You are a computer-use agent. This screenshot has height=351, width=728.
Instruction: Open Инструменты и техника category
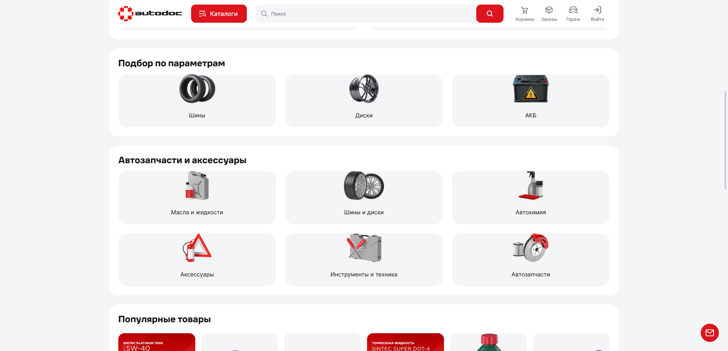click(364, 259)
